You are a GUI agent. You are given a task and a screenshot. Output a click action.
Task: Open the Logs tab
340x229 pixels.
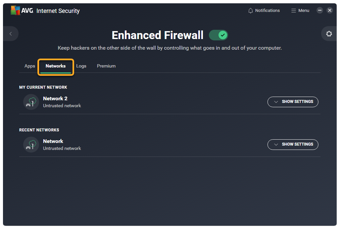[x=81, y=66]
